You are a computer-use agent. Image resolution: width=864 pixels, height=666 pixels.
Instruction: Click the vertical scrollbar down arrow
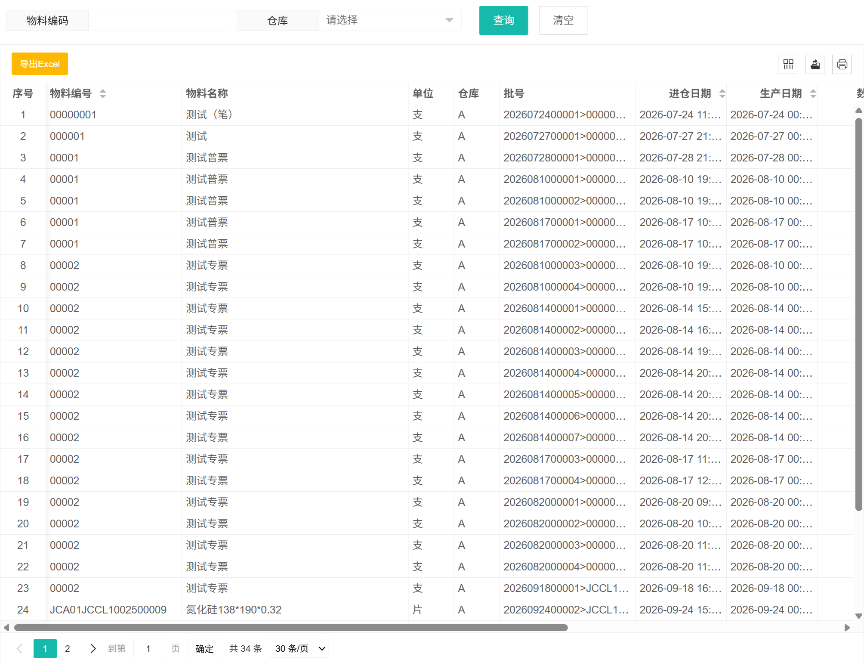point(858,616)
